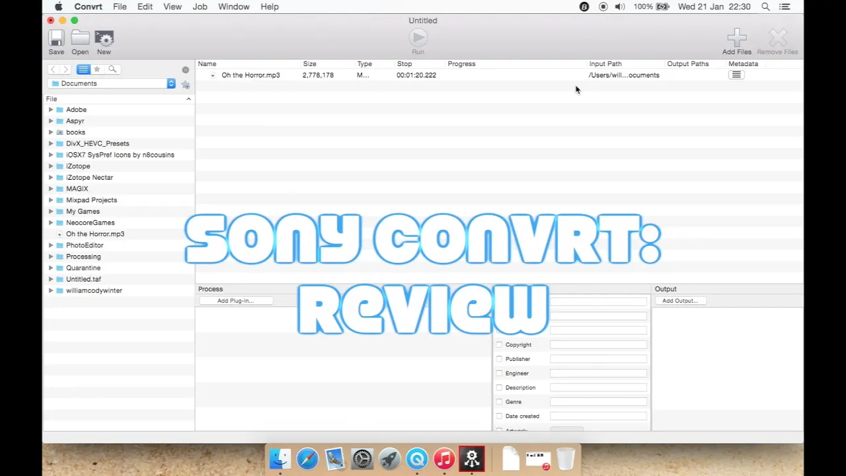Viewport: 846px width, 476px height.
Task: Enable the Engineer metadata checkbox
Action: (x=499, y=374)
